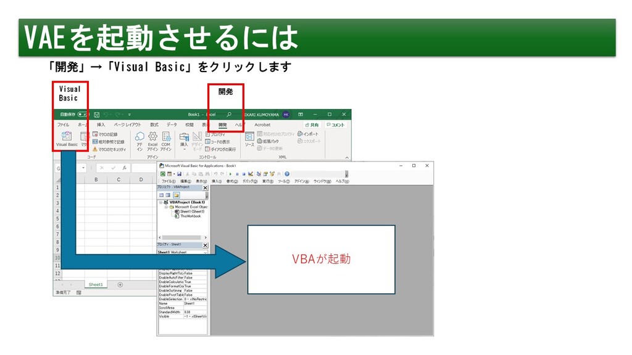Image resolution: width=632 pixels, height=355 pixels.
Task: Add a new sheet with plus button
Action: (120, 285)
